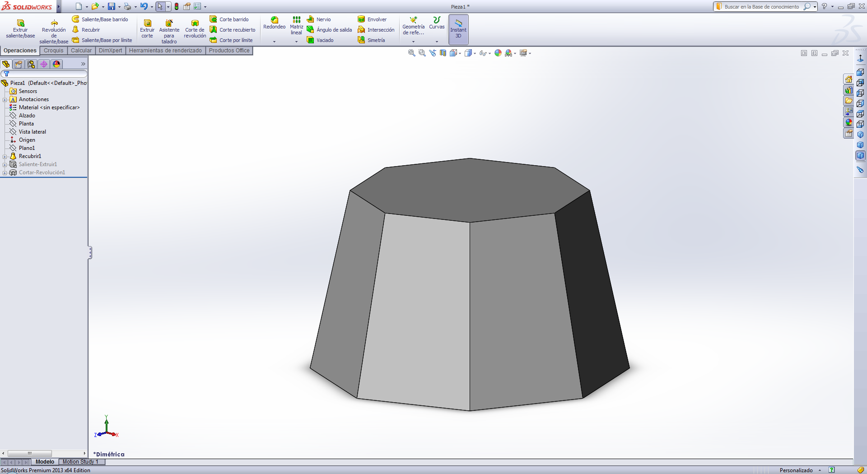Viewport: 867px width, 474px height.
Task: Open Asistente para taladro
Action: pyautogui.click(x=169, y=32)
